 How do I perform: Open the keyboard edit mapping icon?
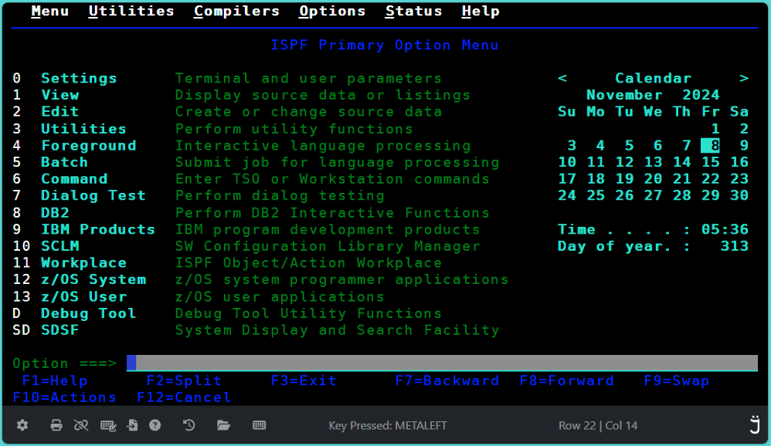click(108, 425)
